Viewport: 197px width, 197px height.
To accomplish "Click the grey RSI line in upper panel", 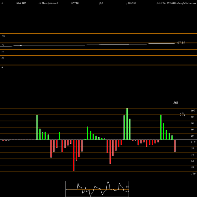I will point(87,45).
